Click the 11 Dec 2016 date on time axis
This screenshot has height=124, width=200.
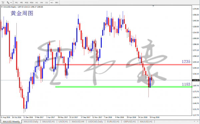click(28, 117)
